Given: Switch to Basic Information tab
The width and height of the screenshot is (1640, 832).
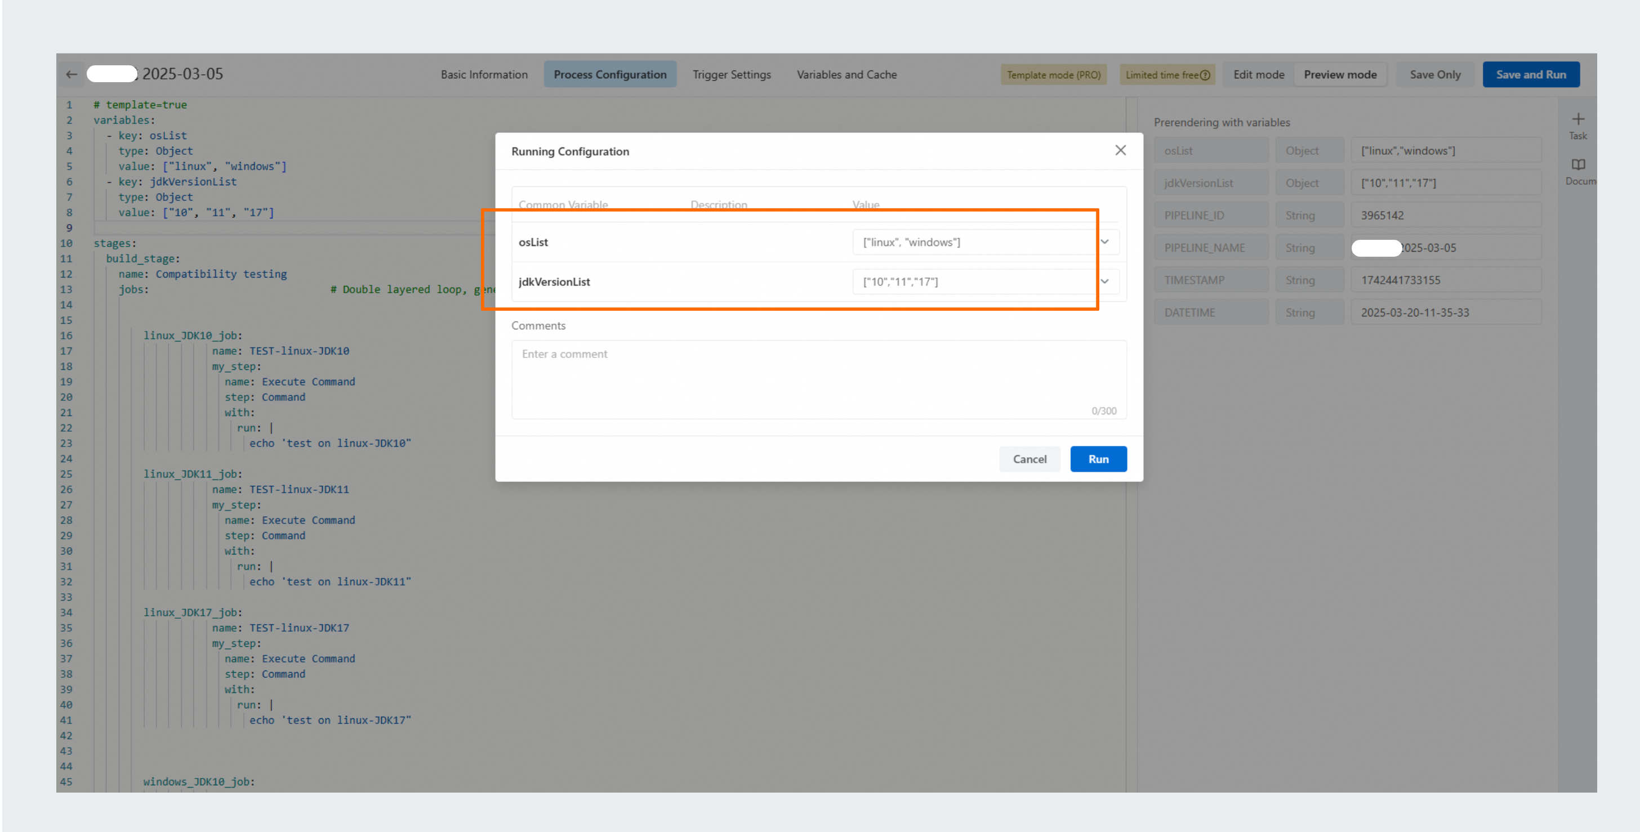Looking at the screenshot, I should tap(484, 74).
